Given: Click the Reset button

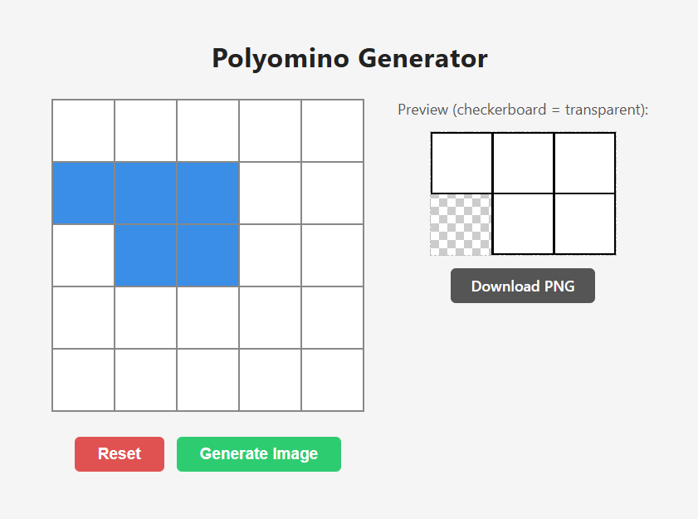Looking at the screenshot, I should point(120,454).
